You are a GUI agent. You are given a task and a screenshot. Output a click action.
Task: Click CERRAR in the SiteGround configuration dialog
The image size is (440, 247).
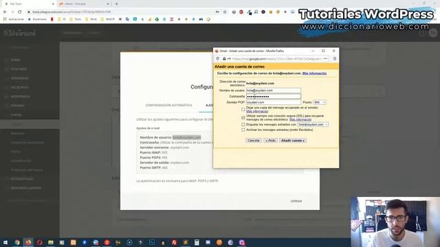pos(296,201)
